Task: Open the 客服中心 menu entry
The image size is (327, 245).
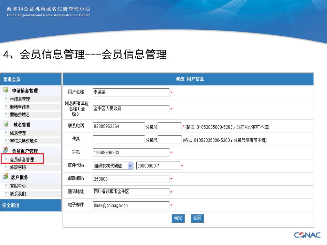Action: click(x=18, y=186)
